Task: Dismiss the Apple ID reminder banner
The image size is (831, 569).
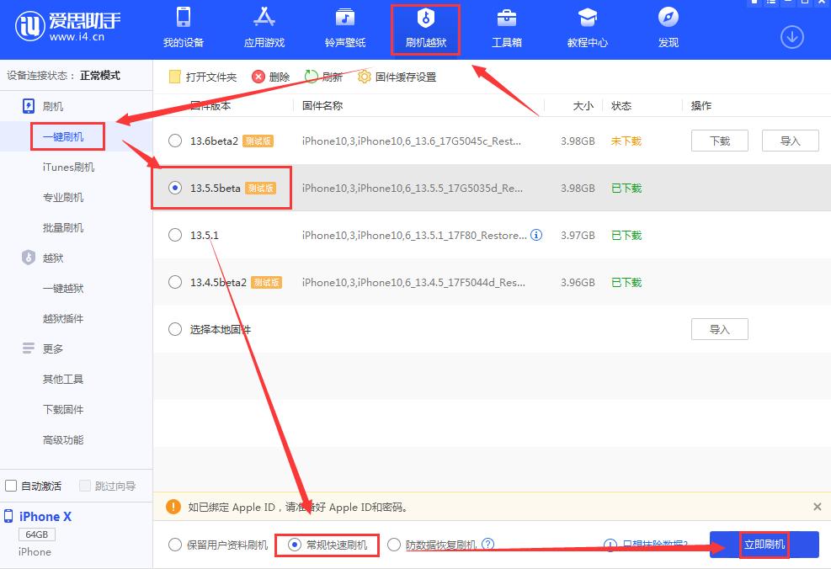Action: 816,507
